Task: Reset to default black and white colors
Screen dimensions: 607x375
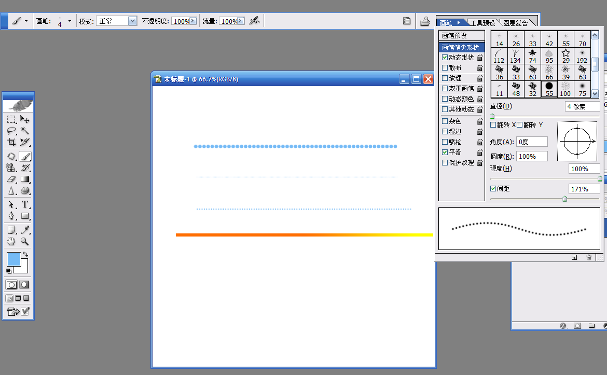Action: tap(8, 271)
